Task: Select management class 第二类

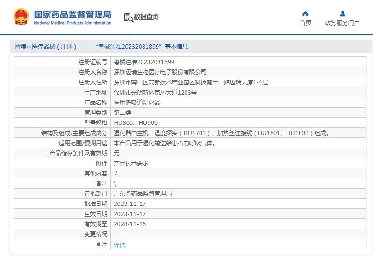Action: pos(123,113)
